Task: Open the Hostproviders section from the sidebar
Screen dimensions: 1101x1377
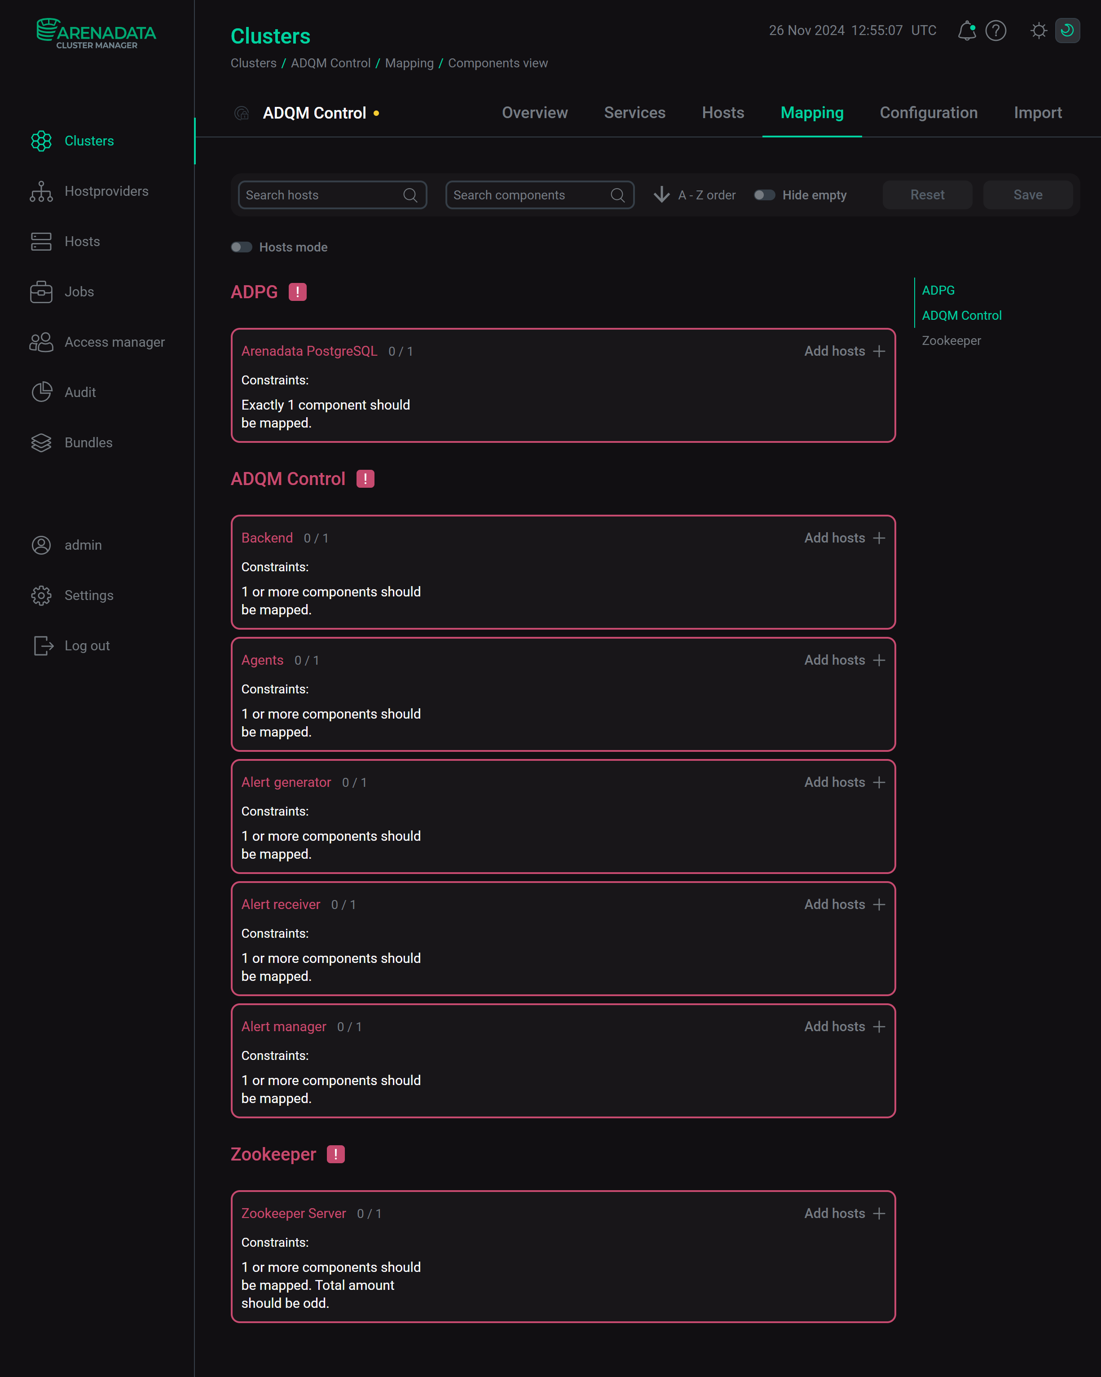Action: click(x=106, y=190)
